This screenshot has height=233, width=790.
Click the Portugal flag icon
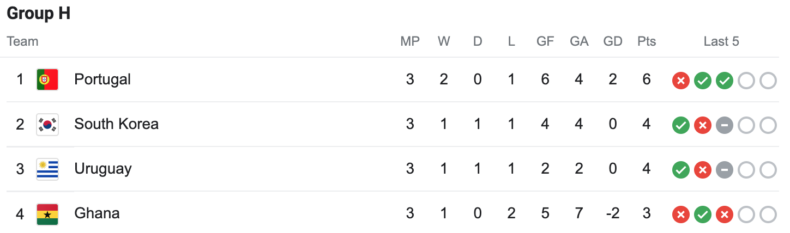[x=47, y=79]
